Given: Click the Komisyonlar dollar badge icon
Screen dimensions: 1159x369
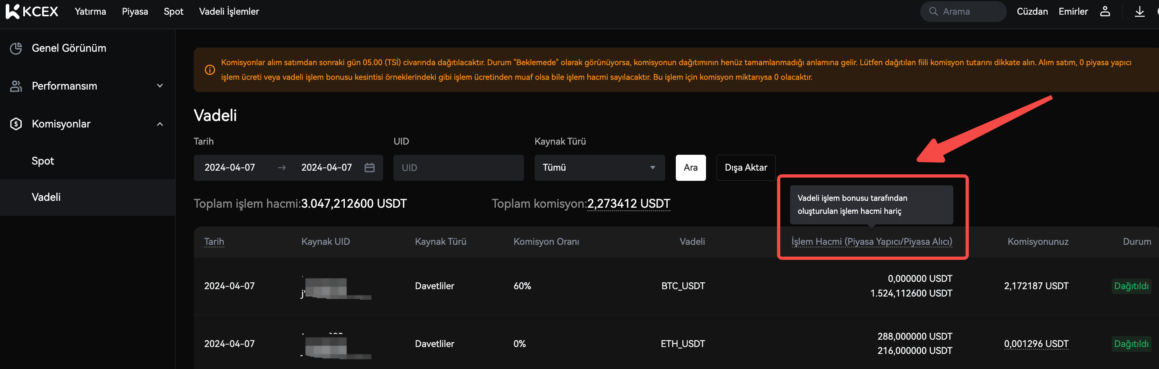Looking at the screenshot, I should click(16, 124).
